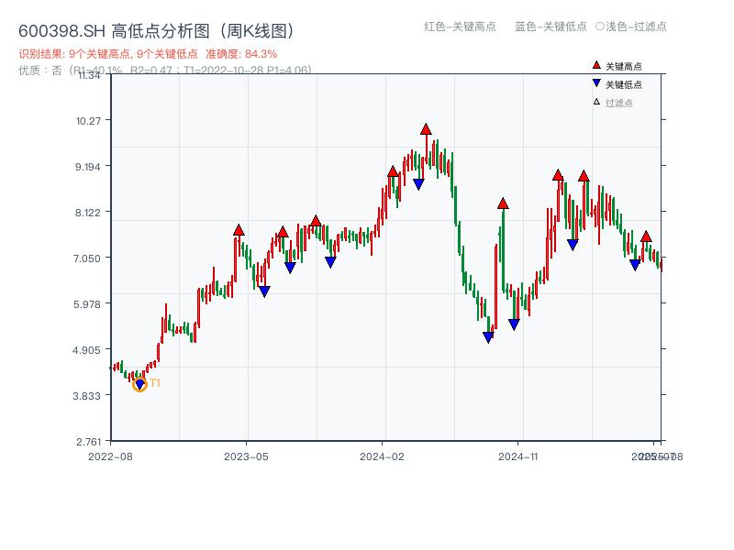
Task: Click the gray 优质：否 info line
Action: coord(165,71)
